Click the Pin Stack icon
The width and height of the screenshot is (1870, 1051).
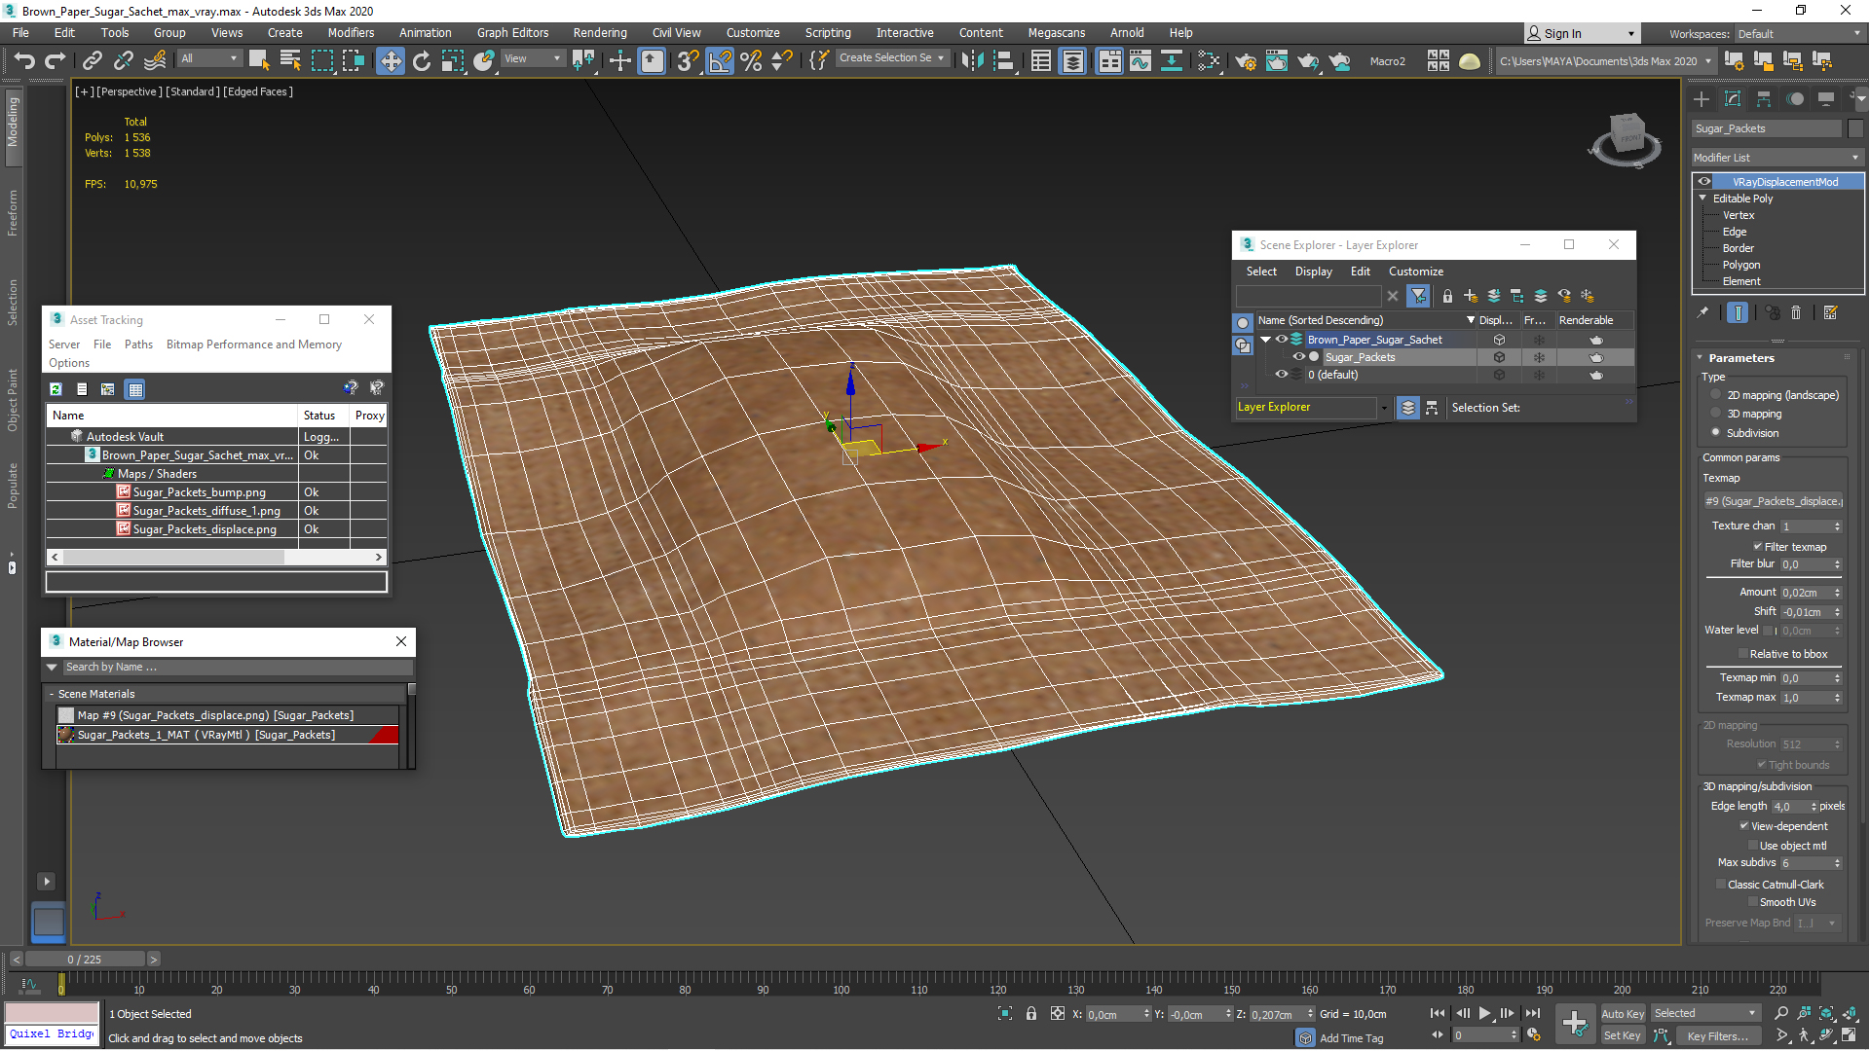(x=1702, y=312)
